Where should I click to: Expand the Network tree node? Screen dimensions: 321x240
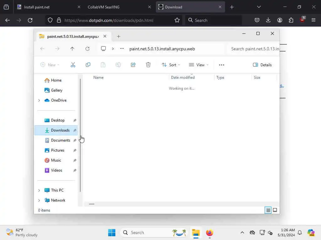click(x=39, y=200)
